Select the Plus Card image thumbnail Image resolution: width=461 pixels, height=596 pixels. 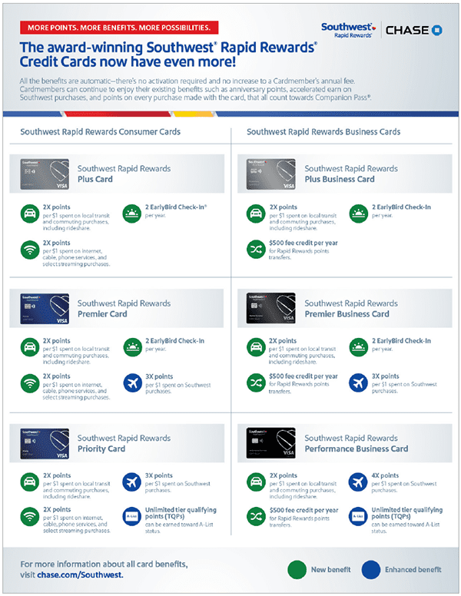[45, 174]
